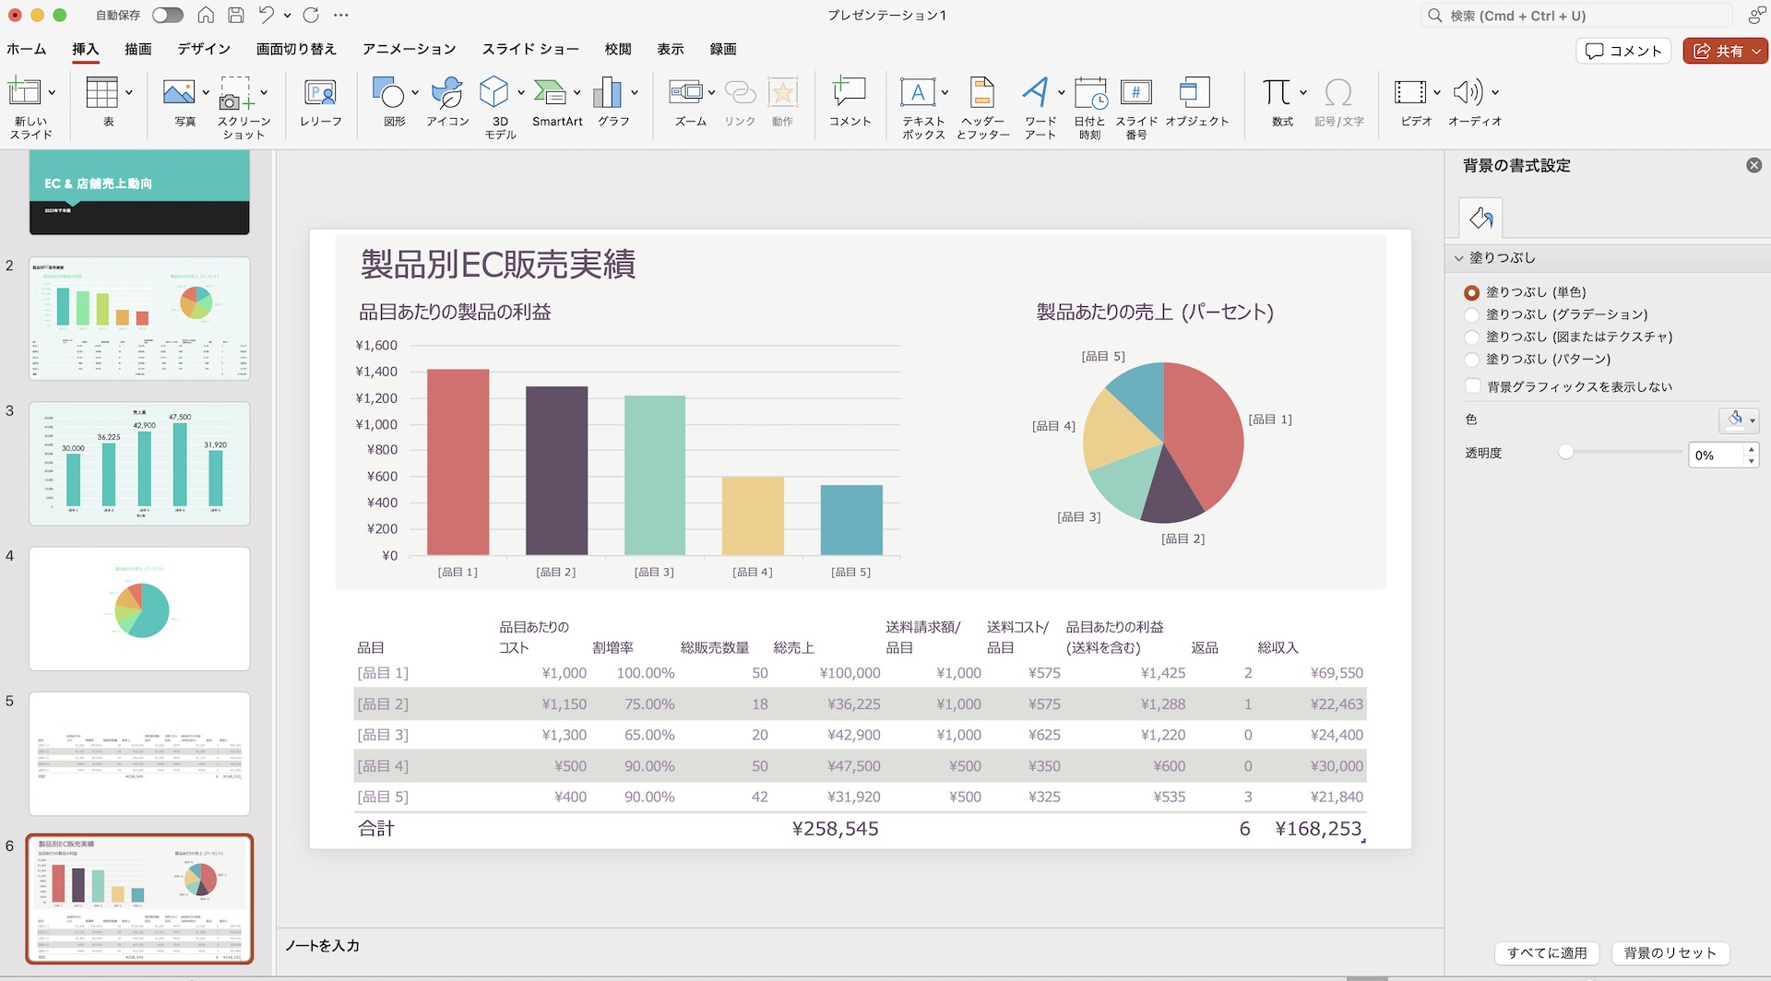
Task: Open the Relief (レリーフ) tool
Action: (x=320, y=92)
